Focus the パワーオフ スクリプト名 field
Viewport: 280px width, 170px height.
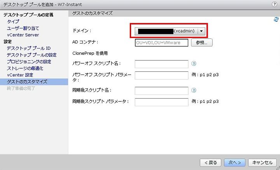[x=161, y=64]
